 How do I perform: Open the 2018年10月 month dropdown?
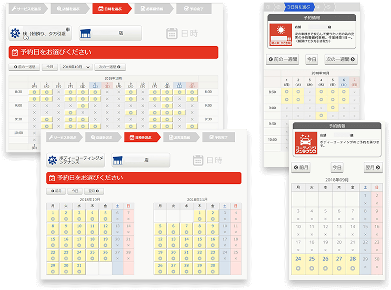tap(76, 67)
